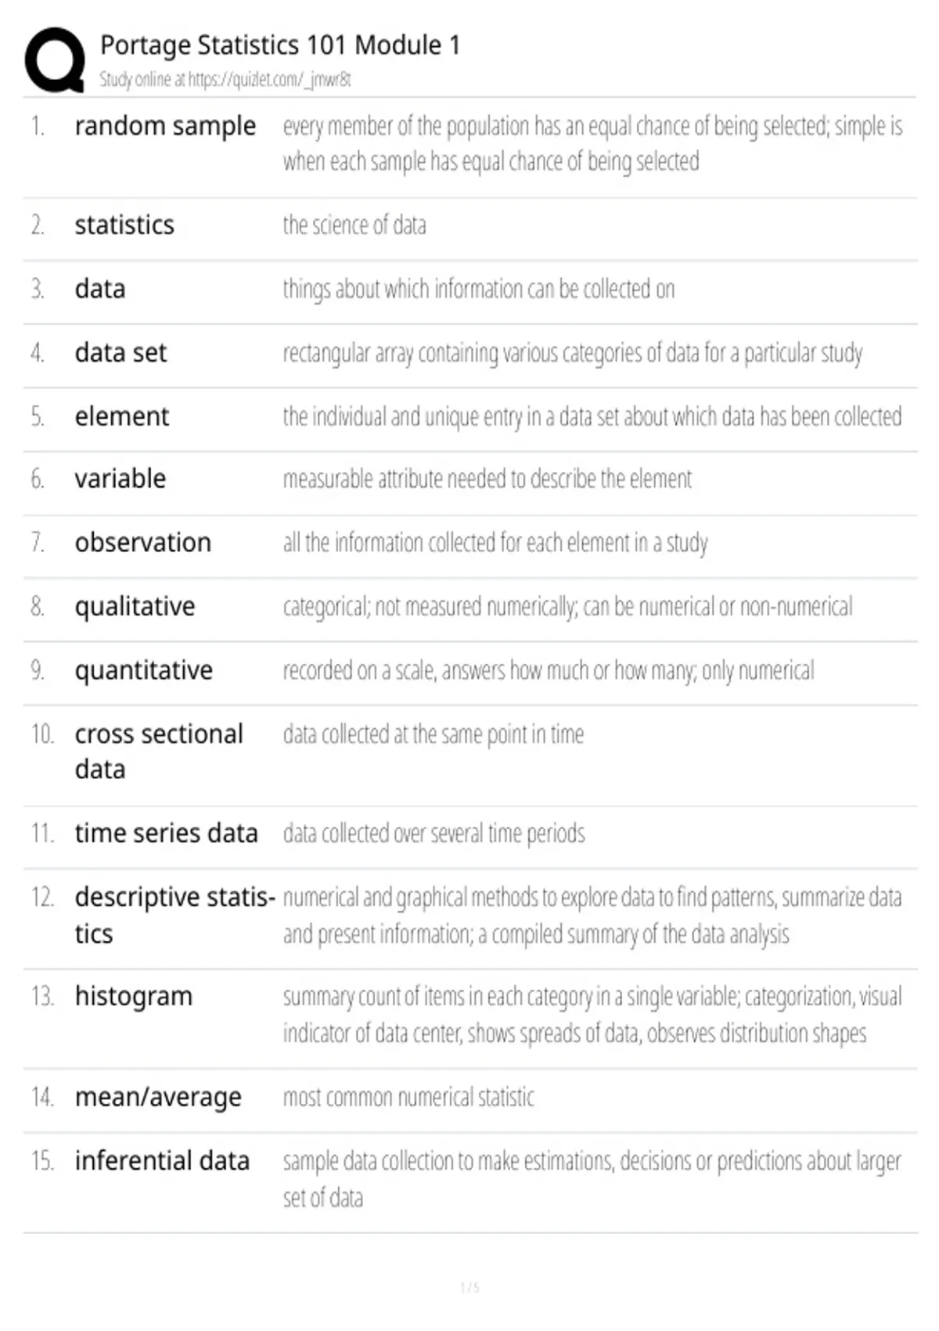
Task: Open the quizlet.com study link
Action: pos(269,79)
